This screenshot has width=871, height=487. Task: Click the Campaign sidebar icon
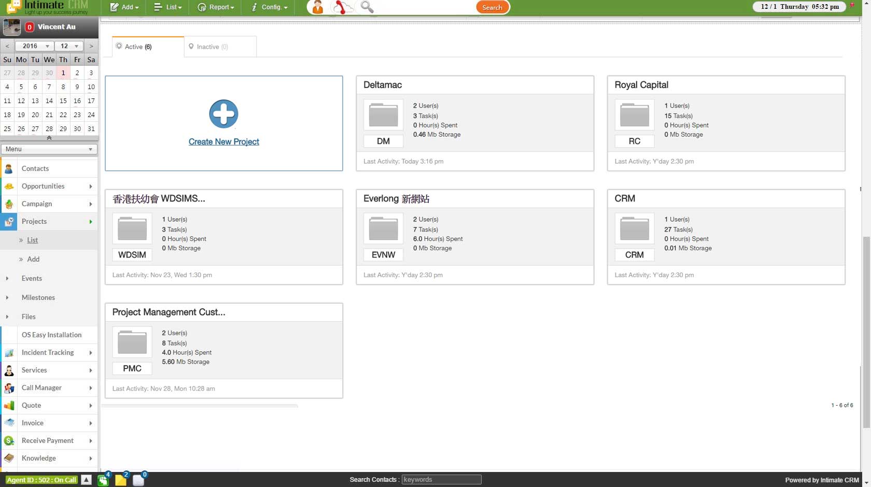9,204
